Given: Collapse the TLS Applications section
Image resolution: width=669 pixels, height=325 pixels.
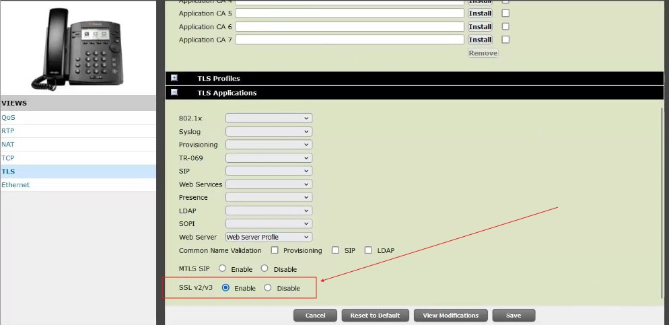Looking at the screenshot, I should [x=174, y=92].
